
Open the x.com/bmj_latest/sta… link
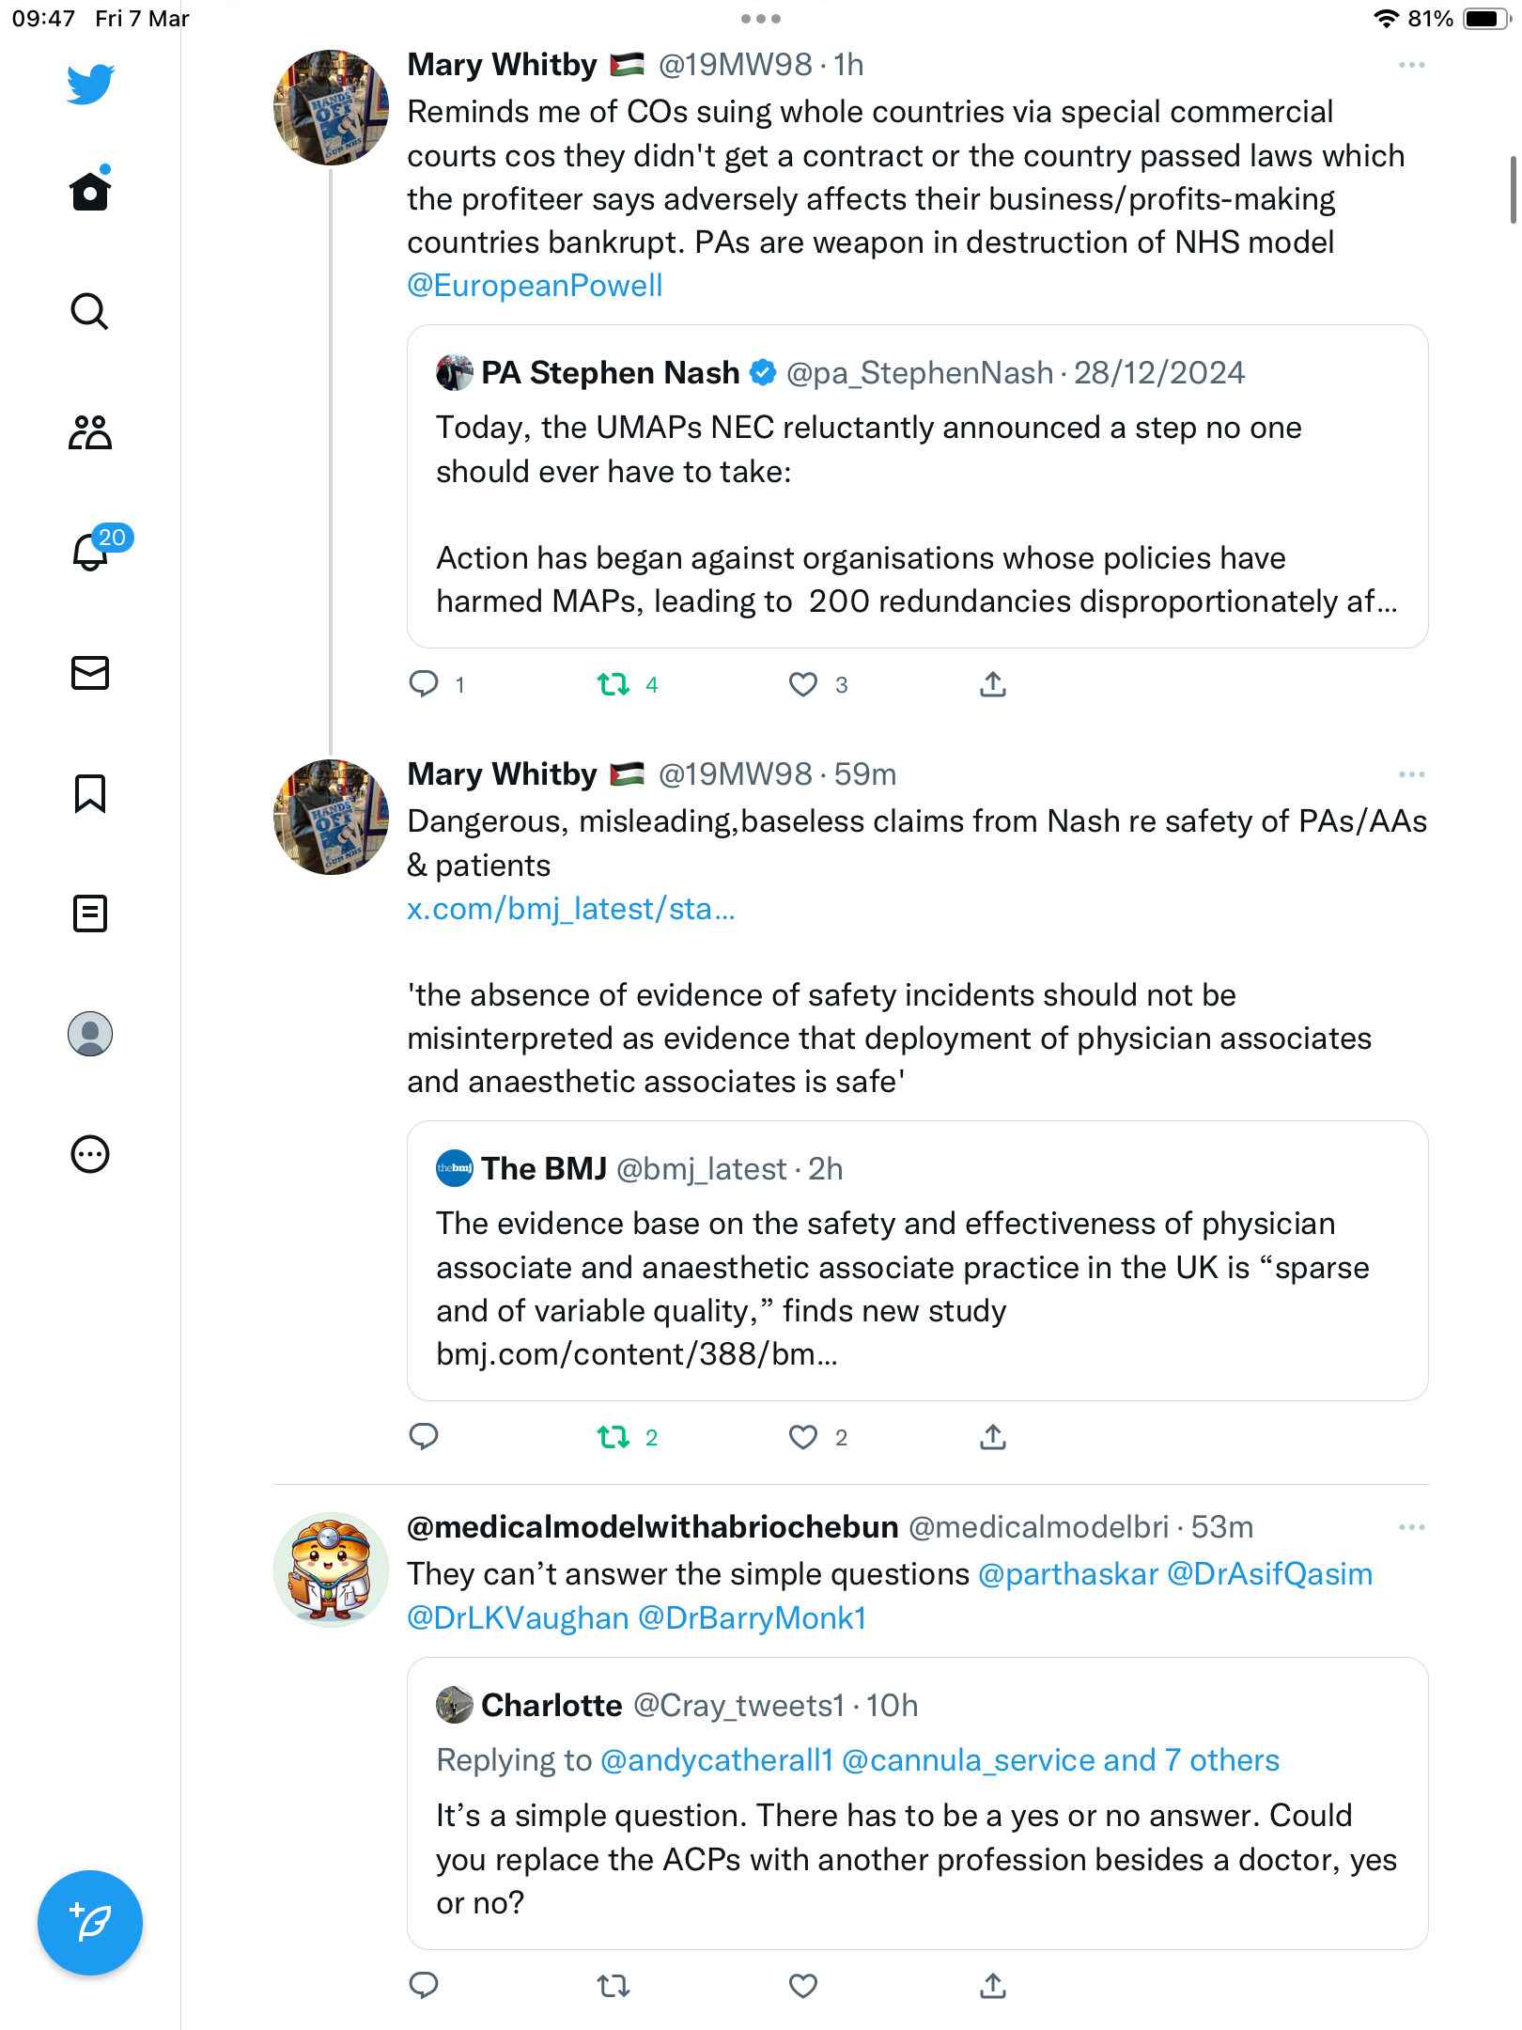click(571, 909)
